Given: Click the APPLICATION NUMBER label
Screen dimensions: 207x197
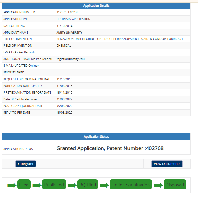Looking at the screenshot, I should [x=19, y=12].
